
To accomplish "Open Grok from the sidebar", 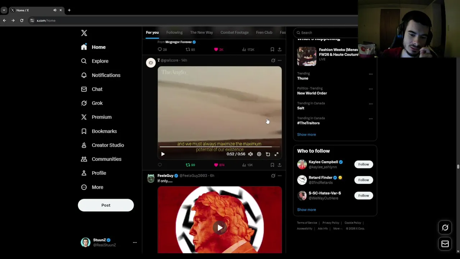I will [x=92, y=103].
